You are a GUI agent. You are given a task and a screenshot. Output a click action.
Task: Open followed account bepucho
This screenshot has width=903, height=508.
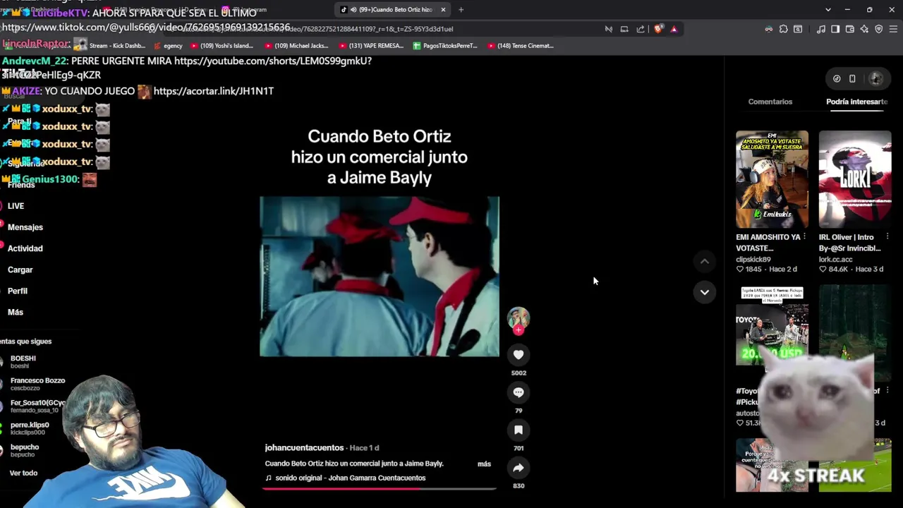click(25, 450)
